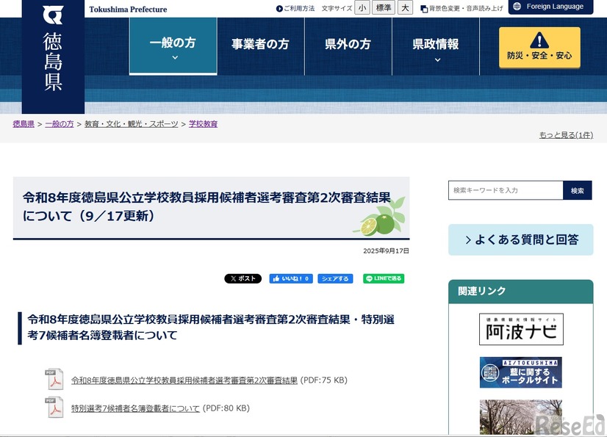Screen dimensions: 607x437
Task: Set text size to 大 (large)
Action: [x=405, y=8]
